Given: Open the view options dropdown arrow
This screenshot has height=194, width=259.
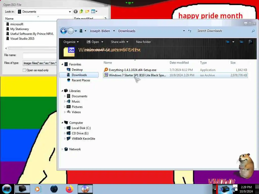Looking at the screenshot, I should 233,42.
